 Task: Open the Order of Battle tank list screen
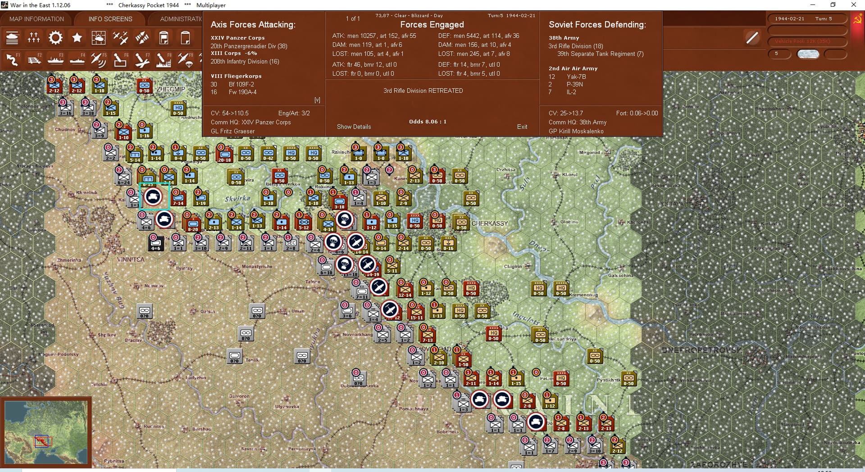point(12,38)
